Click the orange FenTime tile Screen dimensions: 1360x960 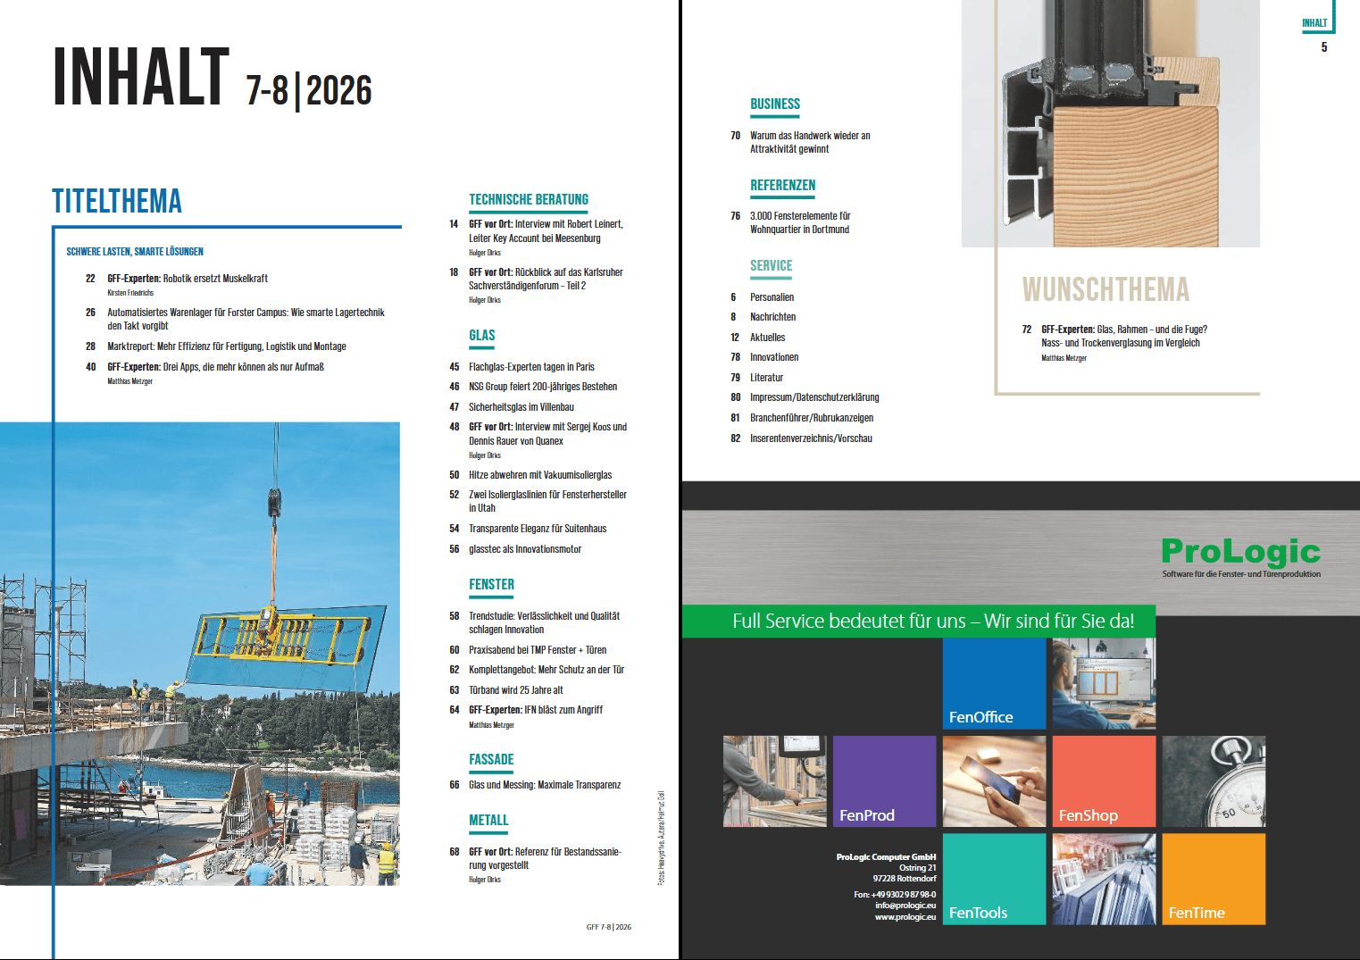(1214, 879)
